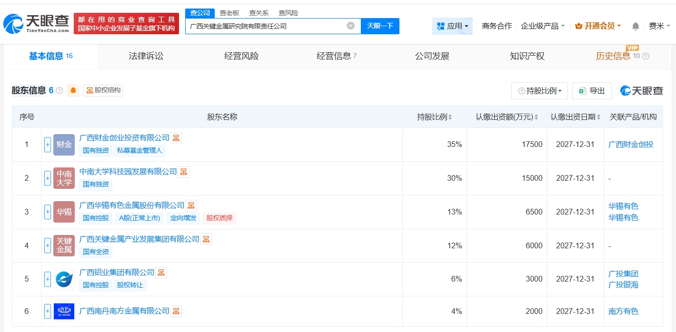Open equity chart icon beside 广西南丹南方金属有限公司

coord(176,311)
